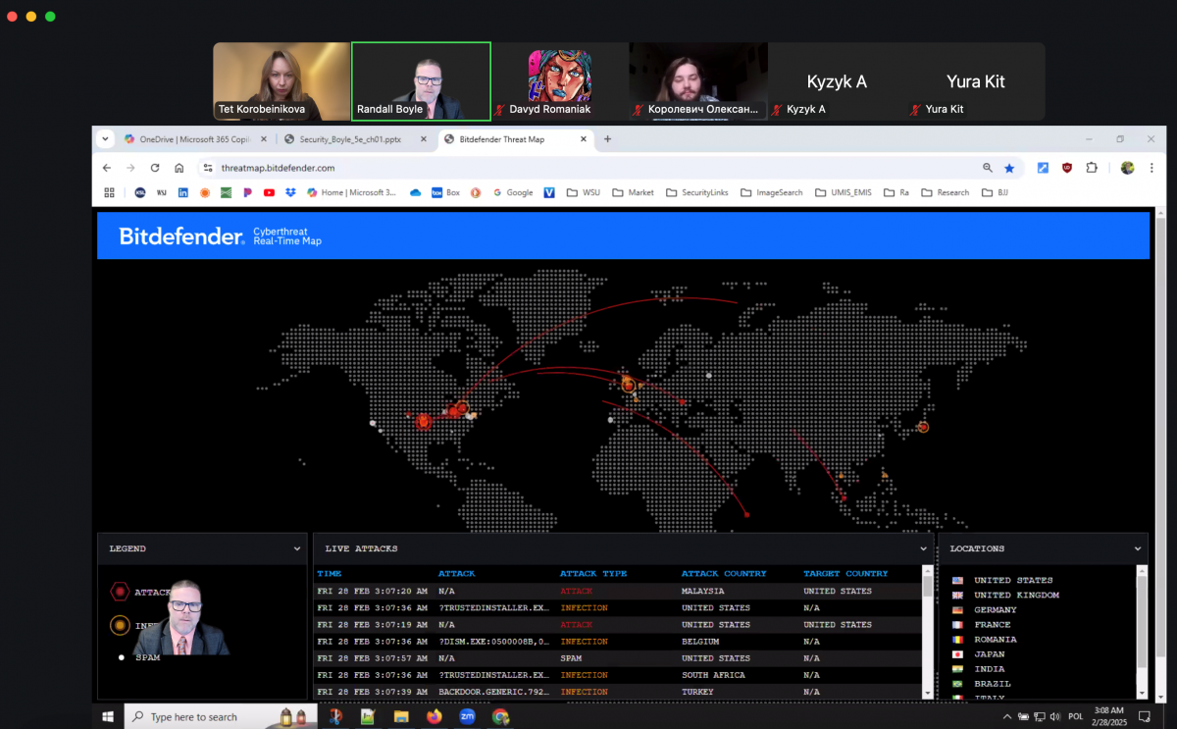
Task: Open the SecurityLinks bookmark folder
Action: coord(697,193)
